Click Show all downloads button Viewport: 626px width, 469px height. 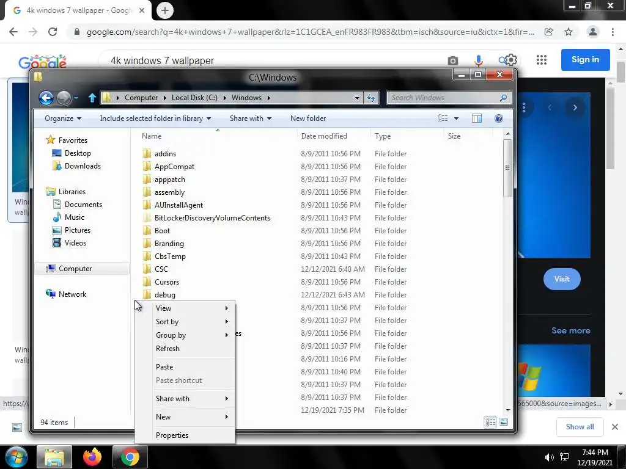580,427
